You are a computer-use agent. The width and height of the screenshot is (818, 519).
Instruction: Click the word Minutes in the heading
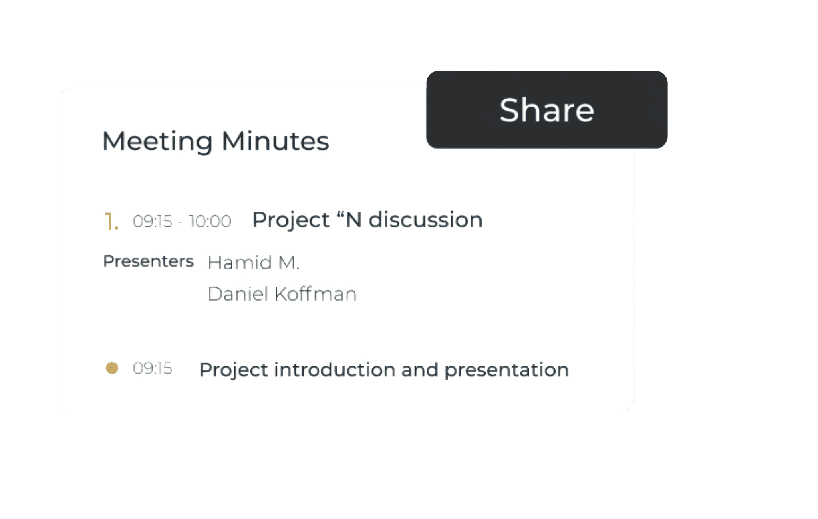tap(275, 141)
